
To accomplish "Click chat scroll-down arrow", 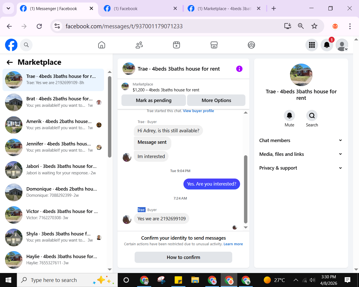I will pyautogui.click(x=246, y=227).
